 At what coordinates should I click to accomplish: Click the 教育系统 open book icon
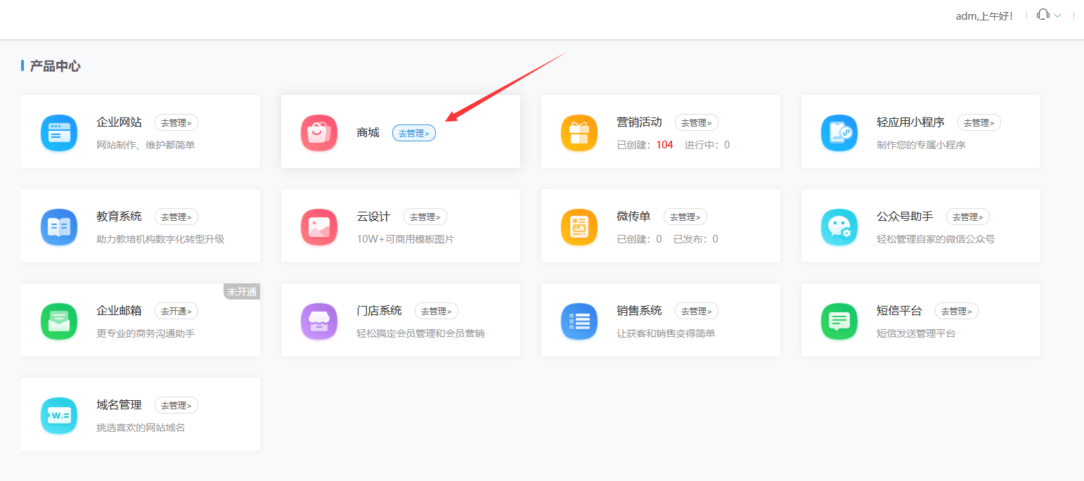click(x=59, y=226)
